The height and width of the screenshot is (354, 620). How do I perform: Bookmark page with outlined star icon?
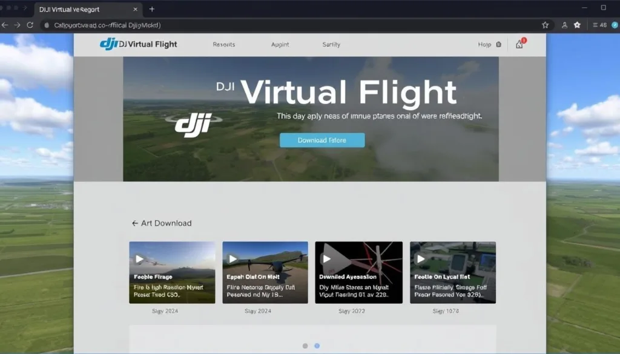[546, 25]
